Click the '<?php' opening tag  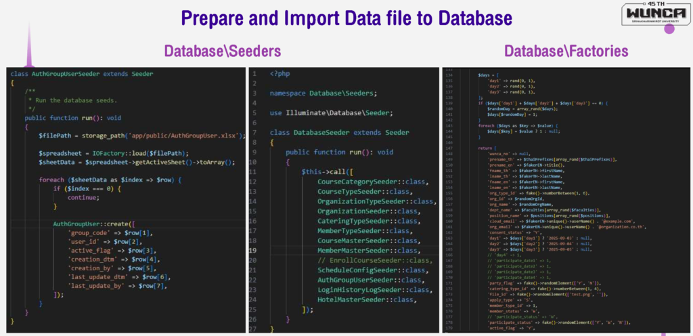[x=280, y=73]
